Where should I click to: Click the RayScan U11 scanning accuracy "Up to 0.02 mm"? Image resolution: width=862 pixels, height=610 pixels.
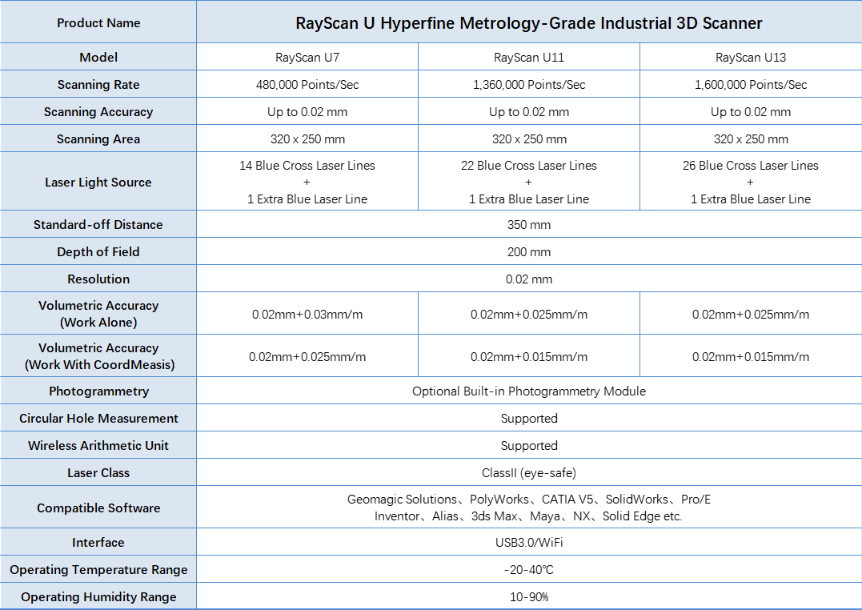click(x=529, y=111)
